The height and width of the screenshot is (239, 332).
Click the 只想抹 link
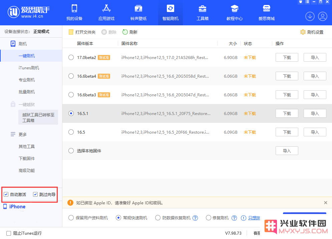click(254, 218)
